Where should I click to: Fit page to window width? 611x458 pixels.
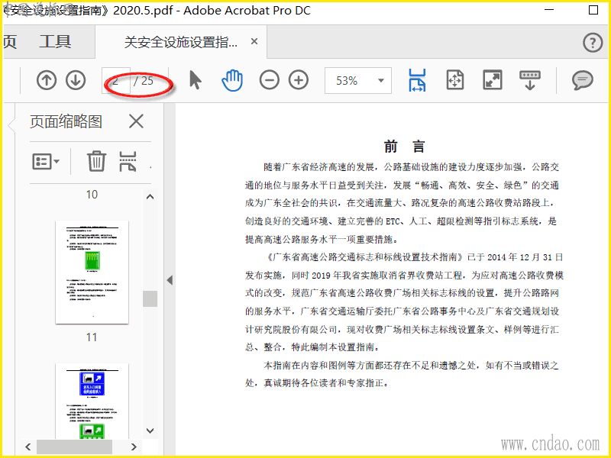[417, 80]
